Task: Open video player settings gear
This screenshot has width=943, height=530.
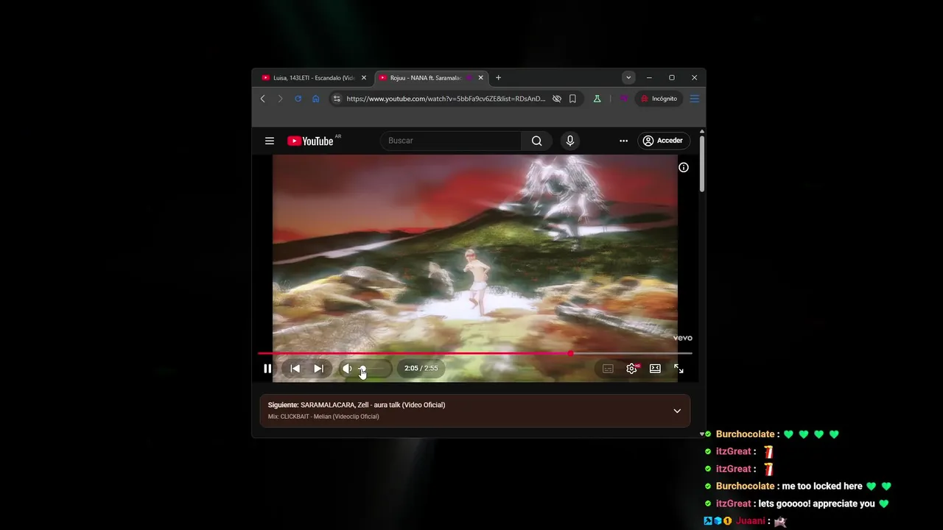Action: pyautogui.click(x=631, y=369)
